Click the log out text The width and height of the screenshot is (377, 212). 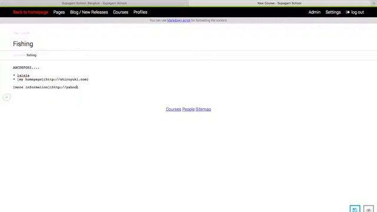click(358, 12)
